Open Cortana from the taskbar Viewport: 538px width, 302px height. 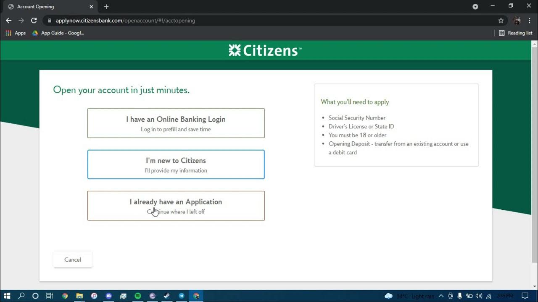click(35, 296)
